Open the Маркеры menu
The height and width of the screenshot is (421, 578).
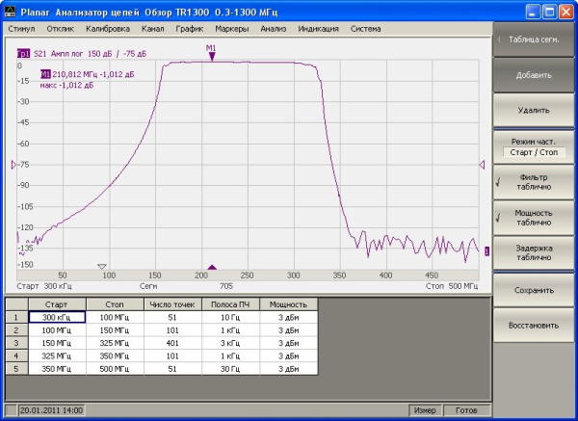231,29
